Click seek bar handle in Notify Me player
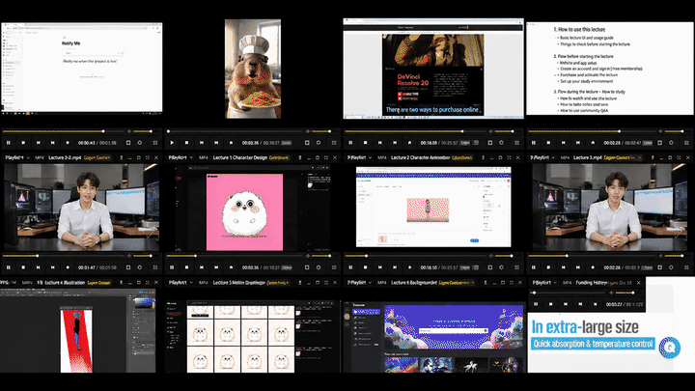 [103, 131]
